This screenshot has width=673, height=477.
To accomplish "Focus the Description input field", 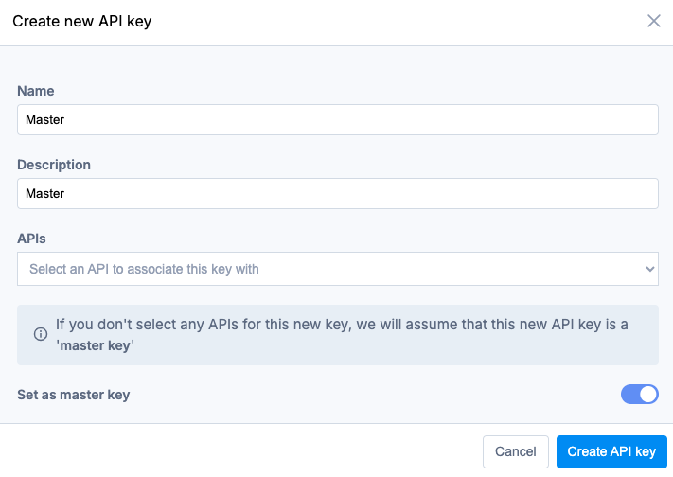I will 337,194.
